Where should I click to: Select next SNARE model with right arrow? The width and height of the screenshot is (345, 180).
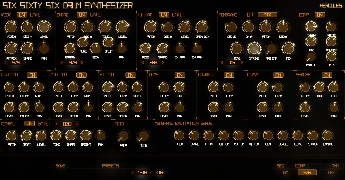[82, 63]
